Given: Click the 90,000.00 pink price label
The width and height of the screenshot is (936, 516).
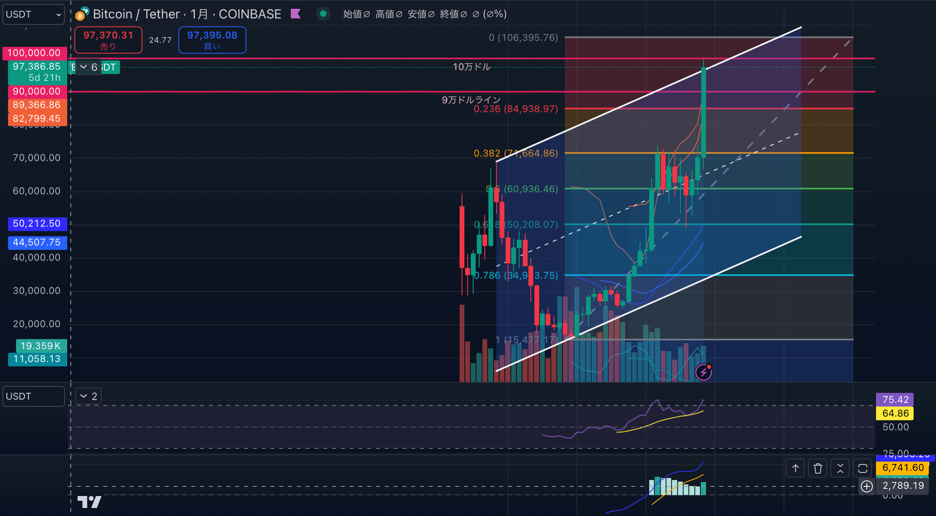Looking at the screenshot, I should [37, 91].
